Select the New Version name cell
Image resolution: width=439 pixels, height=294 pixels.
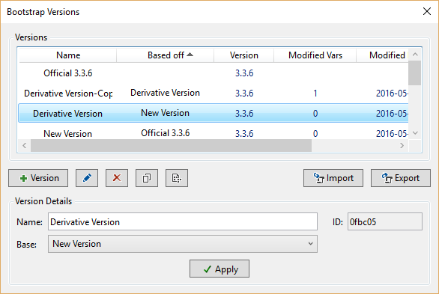click(67, 134)
